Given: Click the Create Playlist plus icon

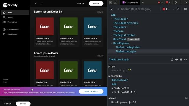Looking at the screenshot, I should (4, 29).
